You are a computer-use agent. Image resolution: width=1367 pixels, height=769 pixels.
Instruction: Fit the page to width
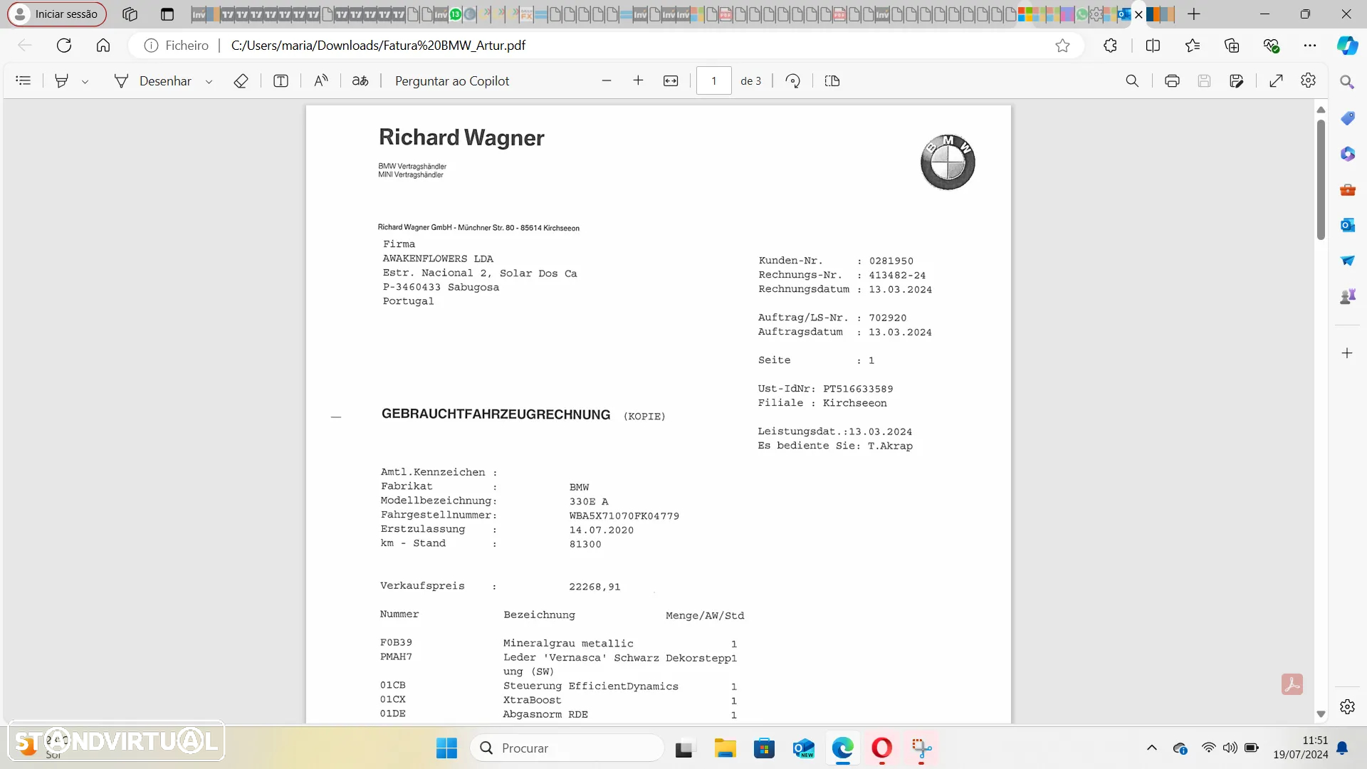point(671,80)
